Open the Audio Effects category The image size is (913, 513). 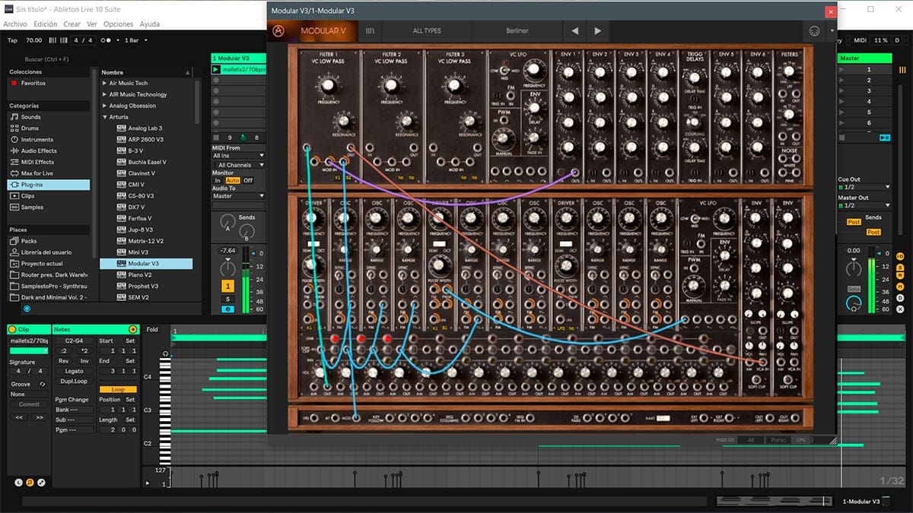pos(49,150)
